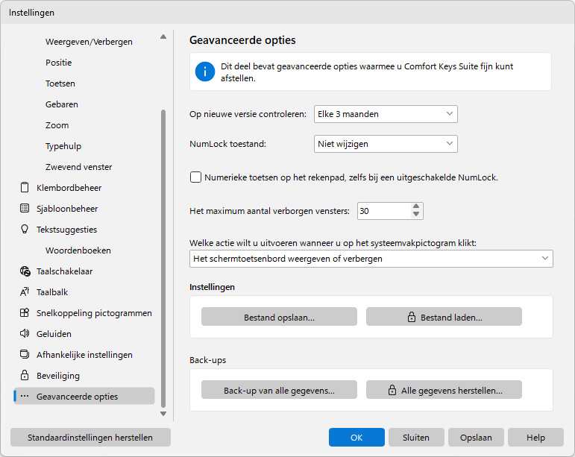Click the sidebar scroll up arrow
Viewport: 575px width, 457px height.
coord(163,37)
